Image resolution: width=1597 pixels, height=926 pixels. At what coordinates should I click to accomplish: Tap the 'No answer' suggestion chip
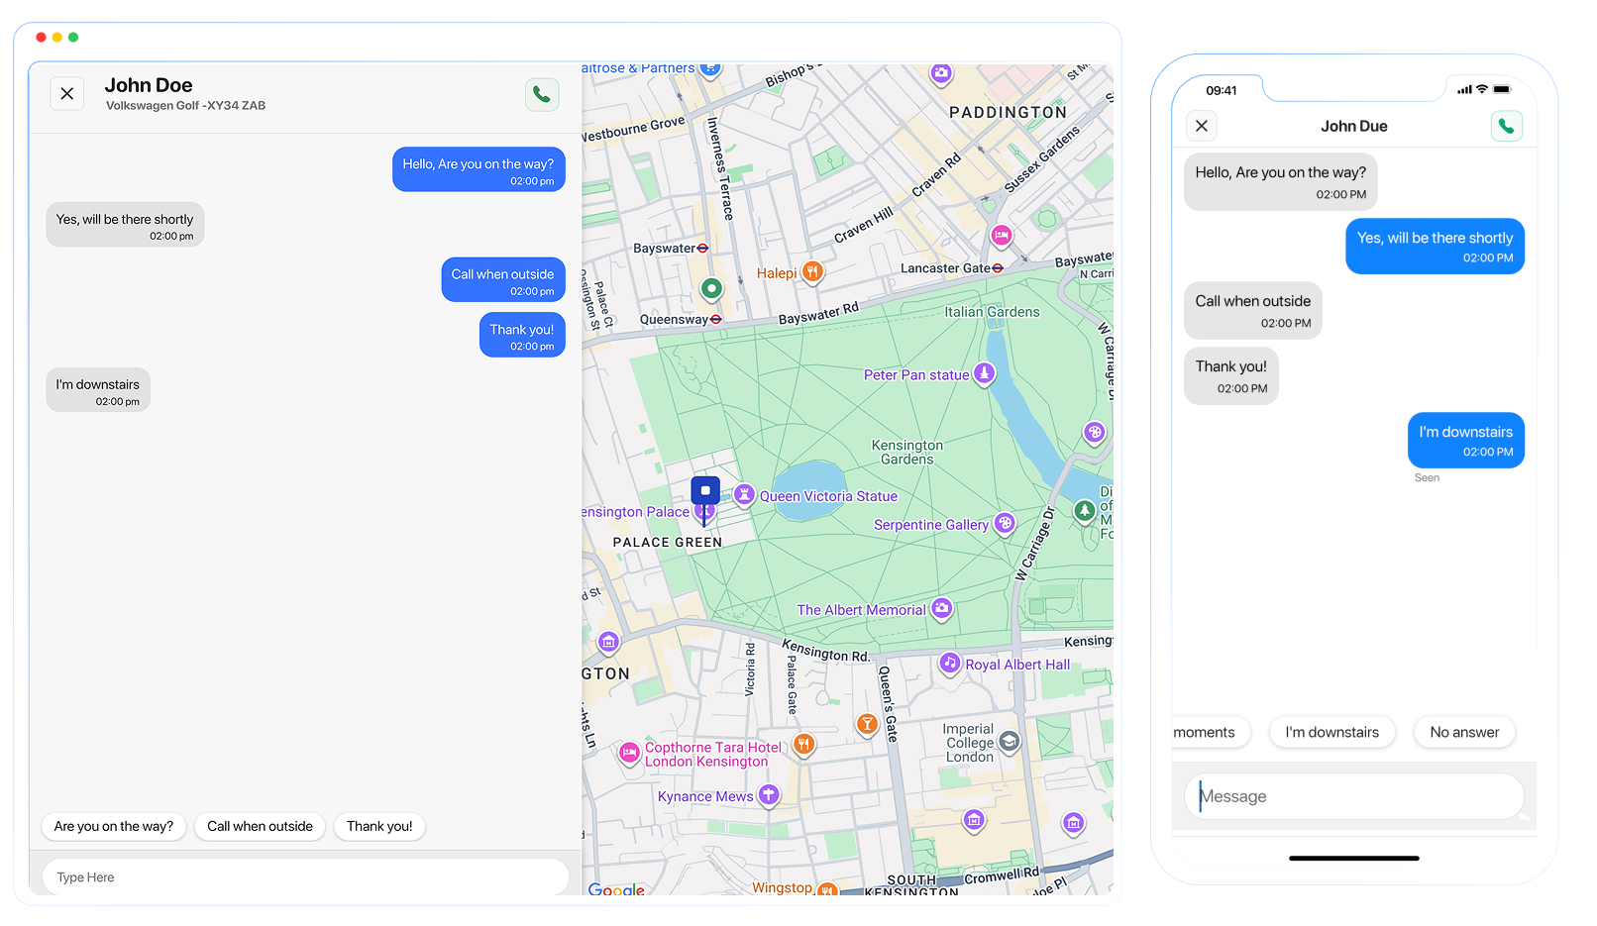tap(1463, 732)
